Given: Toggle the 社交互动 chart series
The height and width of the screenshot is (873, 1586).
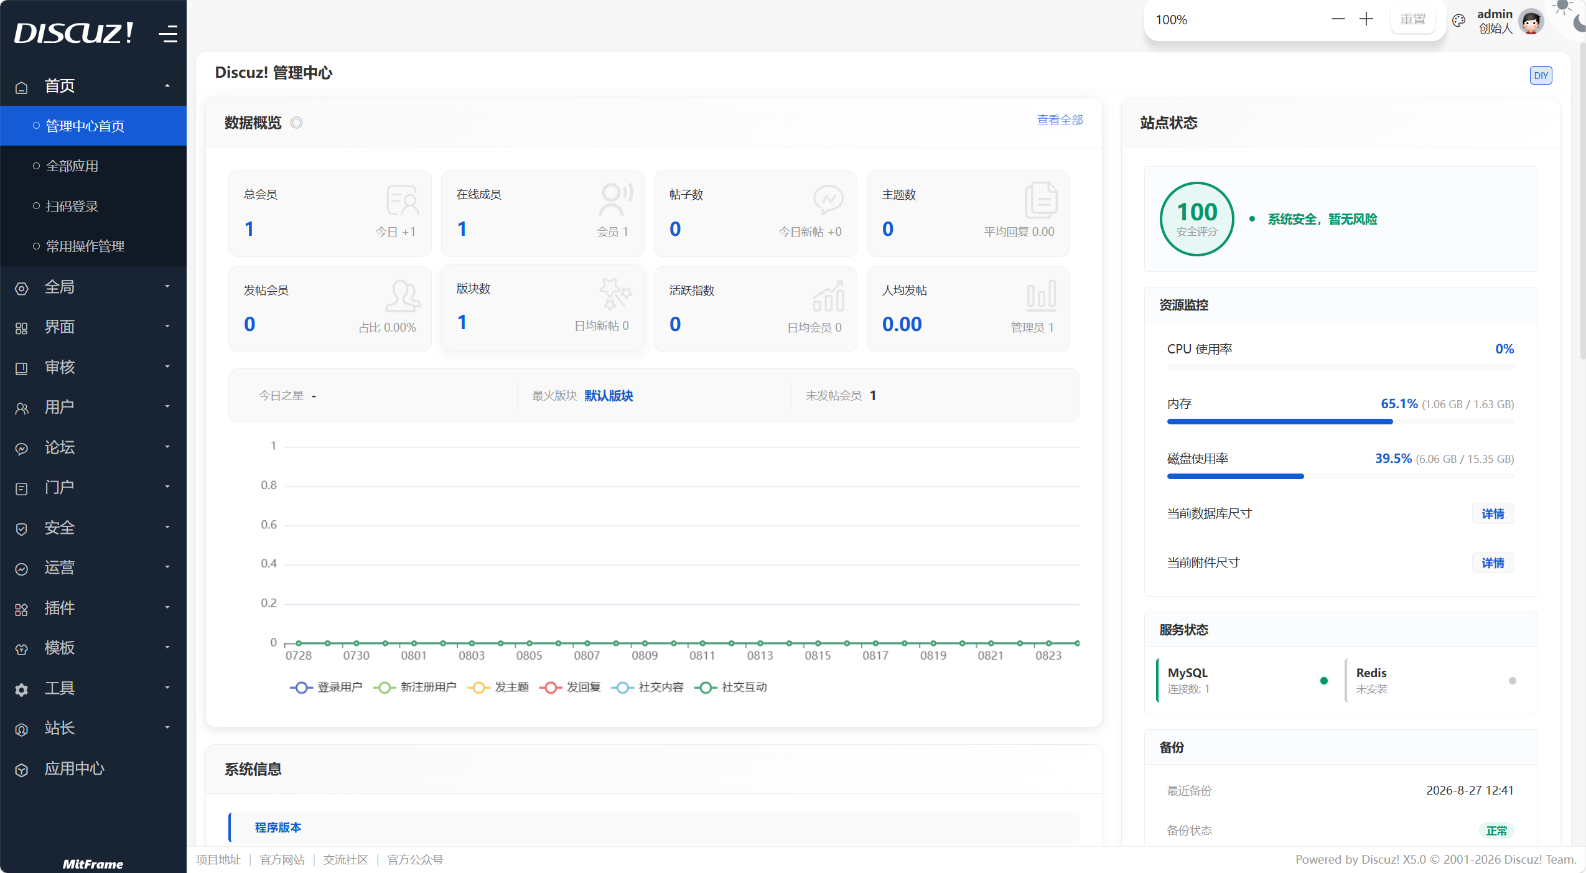Looking at the screenshot, I should 730,687.
